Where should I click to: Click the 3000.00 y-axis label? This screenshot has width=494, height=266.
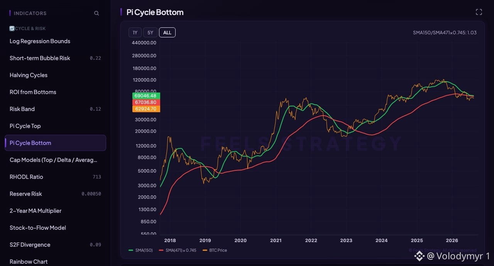point(146,185)
